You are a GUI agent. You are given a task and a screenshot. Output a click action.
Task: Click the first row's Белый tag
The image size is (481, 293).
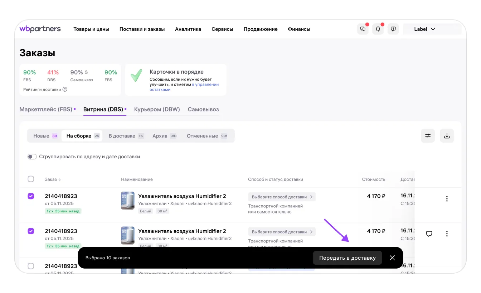click(x=146, y=211)
